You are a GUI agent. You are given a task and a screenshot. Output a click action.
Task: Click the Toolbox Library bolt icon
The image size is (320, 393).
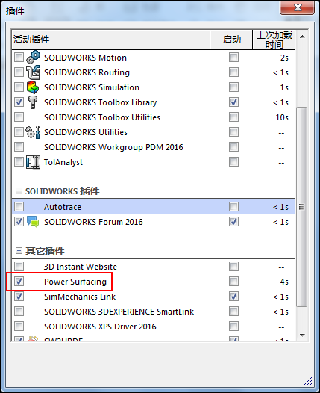(33, 102)
